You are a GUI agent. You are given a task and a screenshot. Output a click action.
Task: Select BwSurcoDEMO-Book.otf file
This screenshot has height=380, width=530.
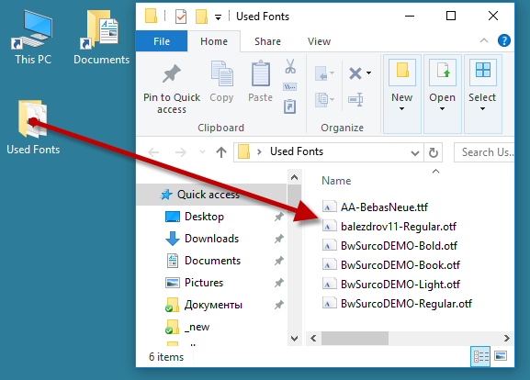click(x=391, y=264)
